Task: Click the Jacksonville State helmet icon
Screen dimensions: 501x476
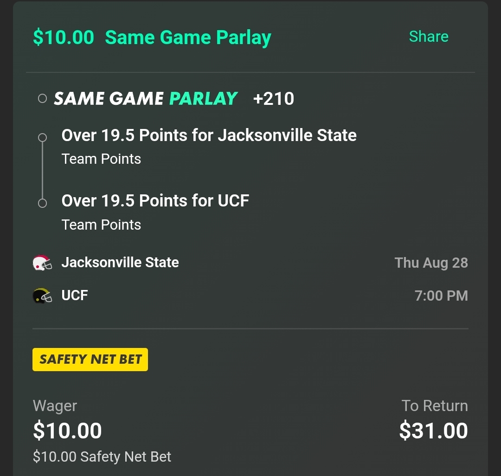Action: [x=42, y=263]
